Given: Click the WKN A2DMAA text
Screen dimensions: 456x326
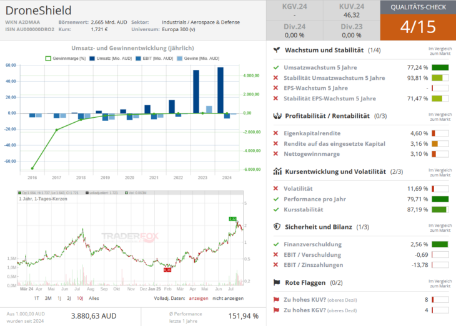Looking at the screenshot, I should [22, 22].
